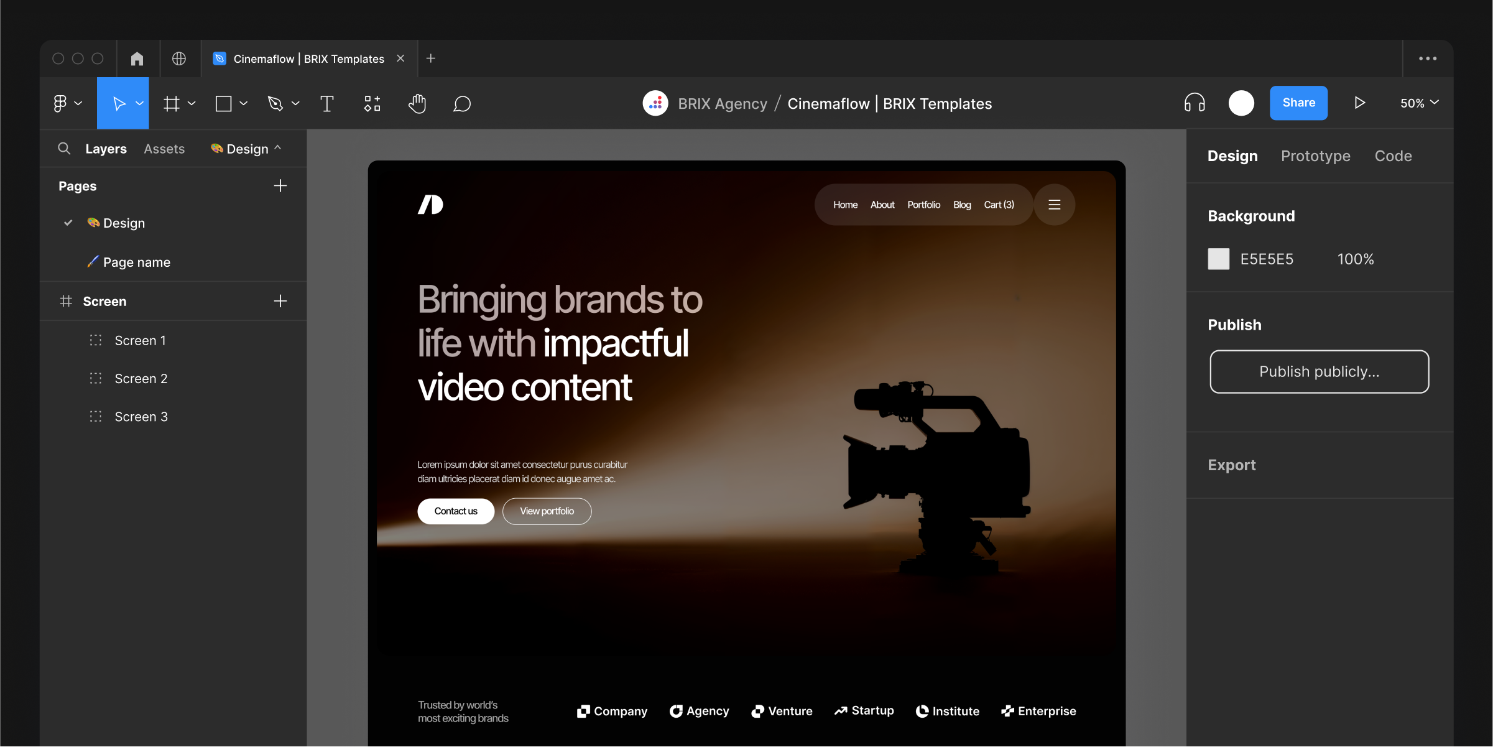Present prototype with play button
The height and width of the screenshot is (747, 1493).
(x=1359, y=103)
